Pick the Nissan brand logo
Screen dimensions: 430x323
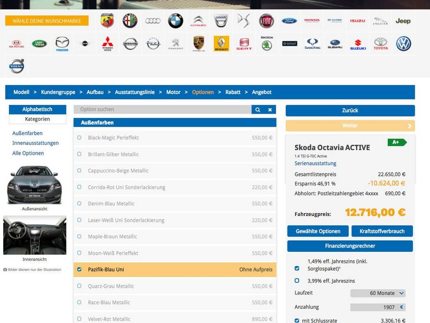pyautogui.click(x=130, y=43)
